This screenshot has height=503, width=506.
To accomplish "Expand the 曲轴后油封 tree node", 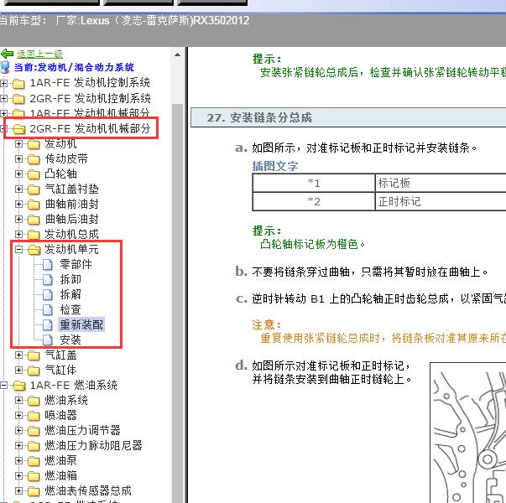I will point(18,220).
